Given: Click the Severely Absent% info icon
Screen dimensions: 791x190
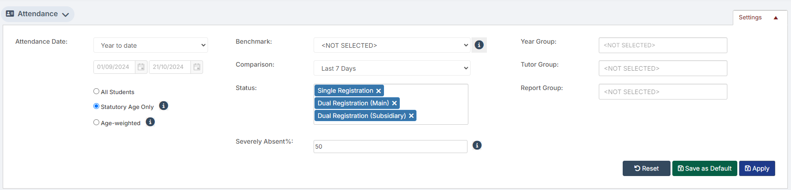Looking at the screenshot, I should (477, 145).
